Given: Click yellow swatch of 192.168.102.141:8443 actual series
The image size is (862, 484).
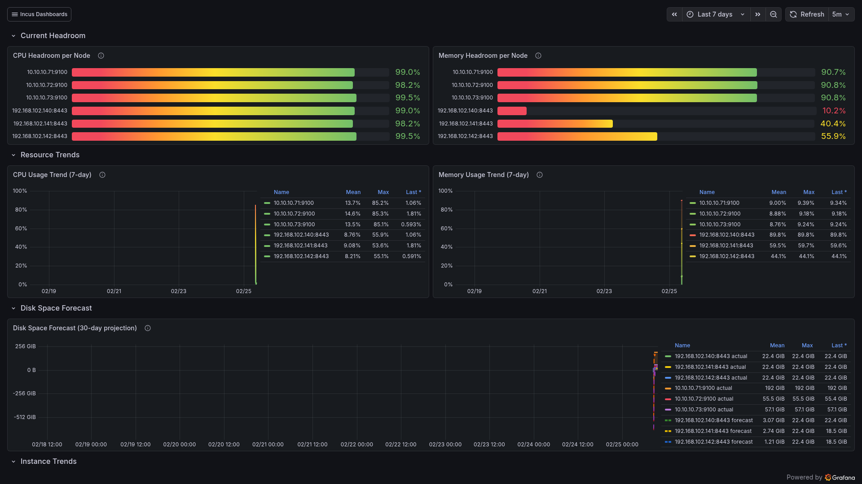Looking at the screenshot, I should pos(668,367).
